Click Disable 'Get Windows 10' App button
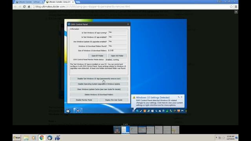 [99, 79]
